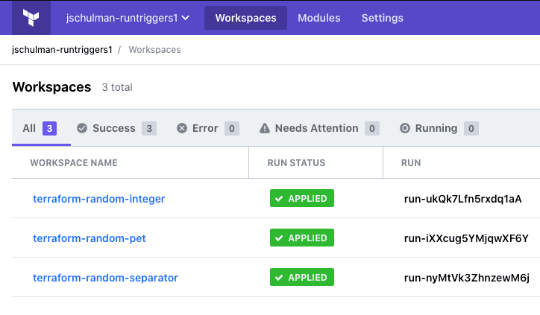Click the Error x-circle icon
The width and height of the screenshot is (540, 315).
(x=182, y=128)
